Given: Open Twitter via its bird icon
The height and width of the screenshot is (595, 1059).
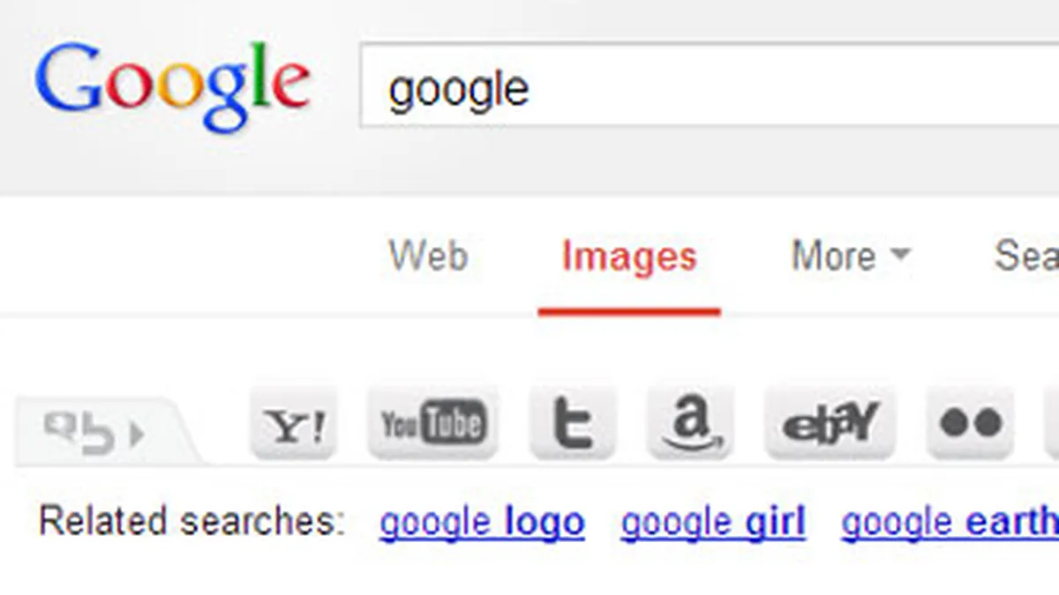Looking at the screenshot, I should (x=572, y=422).
